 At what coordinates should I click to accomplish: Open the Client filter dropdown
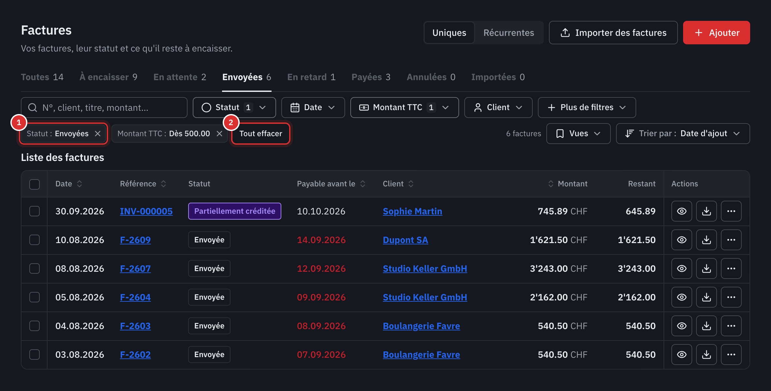(498, 108)
